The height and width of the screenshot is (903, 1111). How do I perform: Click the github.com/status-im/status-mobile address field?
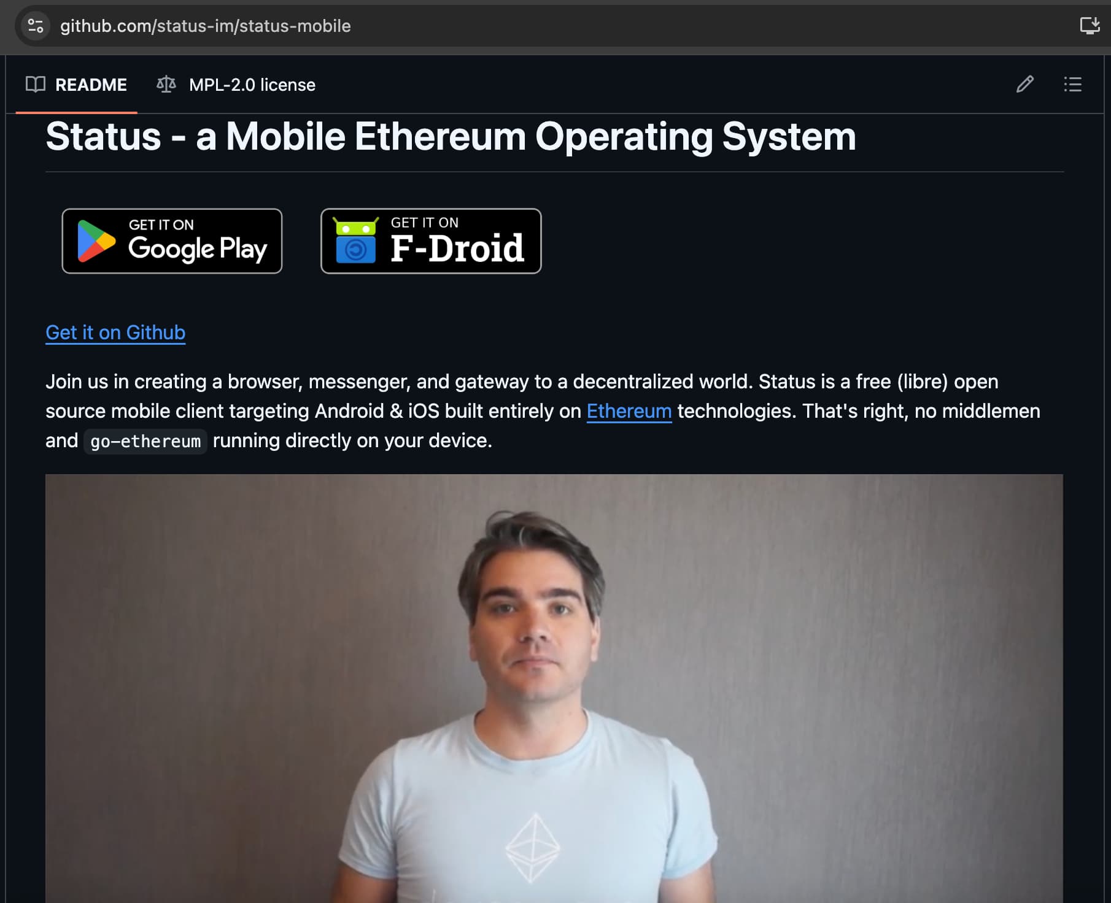point(206,26)
